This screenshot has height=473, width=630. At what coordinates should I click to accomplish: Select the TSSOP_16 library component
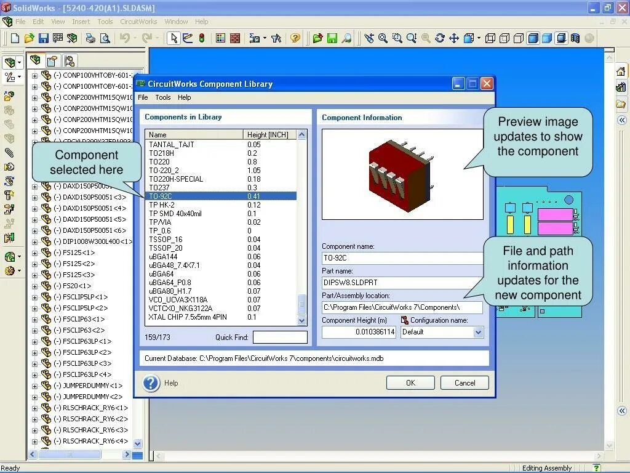[x=221, y=240]
